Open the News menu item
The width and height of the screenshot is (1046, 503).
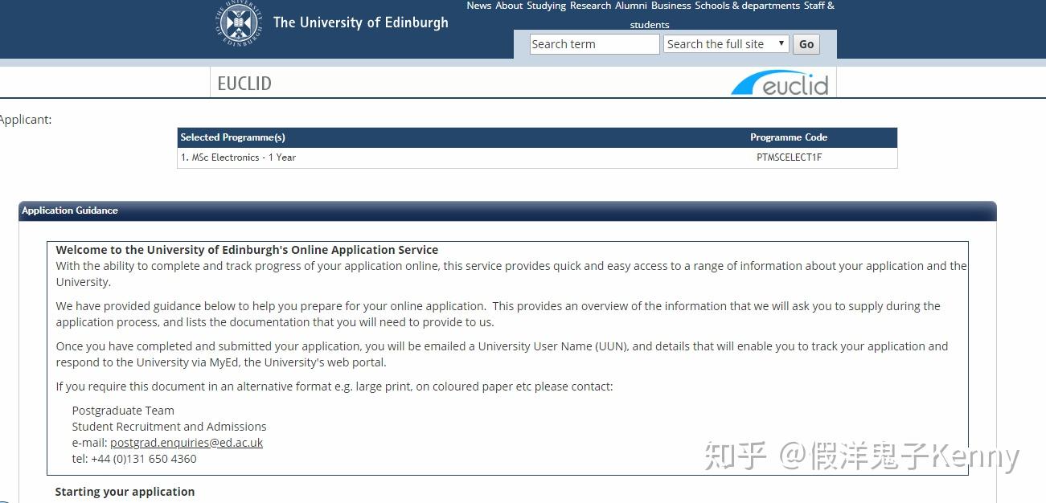pos(478,6)
